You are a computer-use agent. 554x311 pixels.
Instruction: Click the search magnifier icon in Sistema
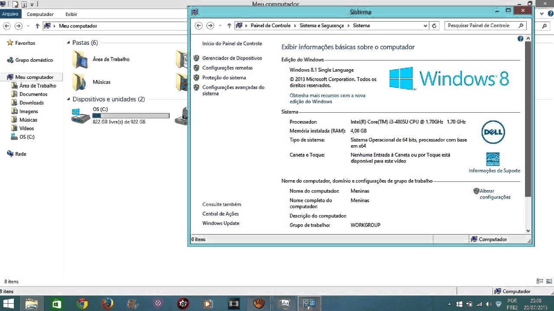tap(521, 25)
